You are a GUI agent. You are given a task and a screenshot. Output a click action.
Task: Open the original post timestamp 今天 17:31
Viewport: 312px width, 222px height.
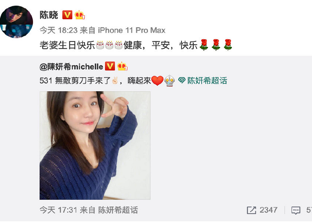coord(58,210)
